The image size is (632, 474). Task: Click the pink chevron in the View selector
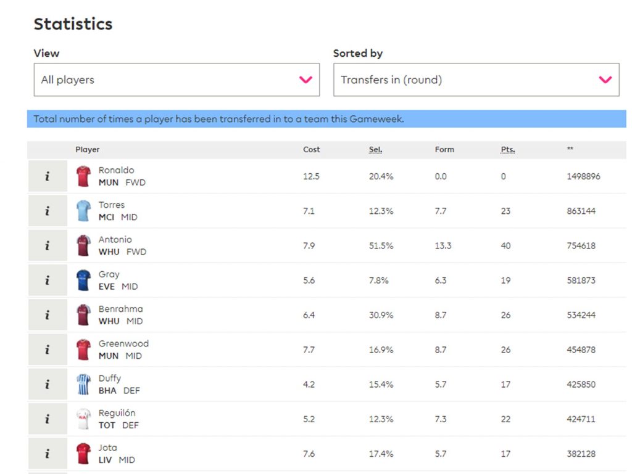[306, 80]
